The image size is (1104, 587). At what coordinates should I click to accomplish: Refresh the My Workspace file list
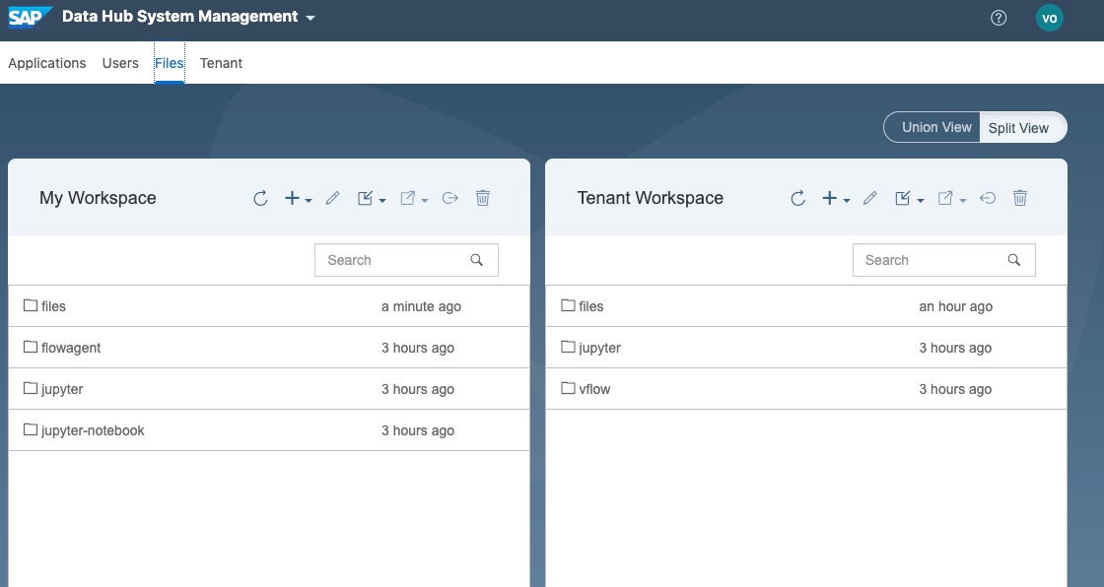(260, 198)
